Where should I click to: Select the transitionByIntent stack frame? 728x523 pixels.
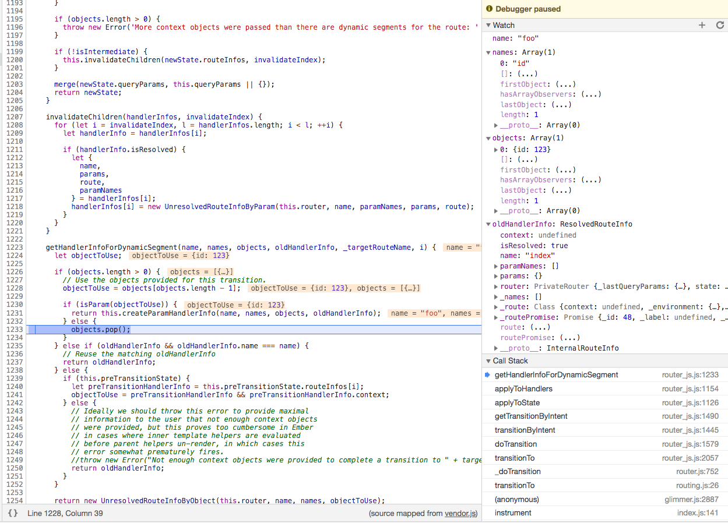[604, 430]
